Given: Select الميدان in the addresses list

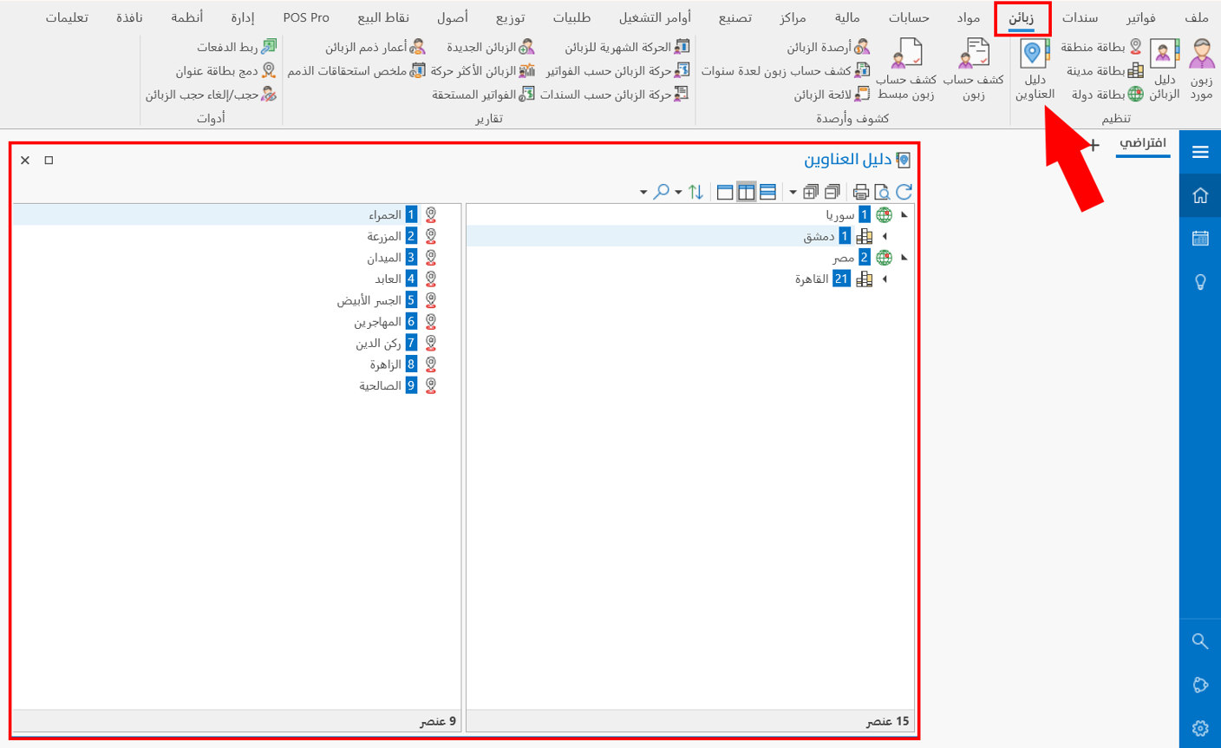Looking at the screenshot, I should (386, 257).
